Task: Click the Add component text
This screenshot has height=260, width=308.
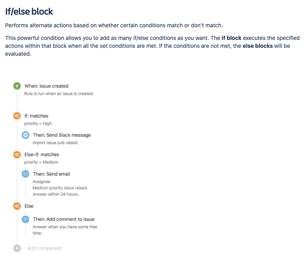Action: click(x=45, y=249)
